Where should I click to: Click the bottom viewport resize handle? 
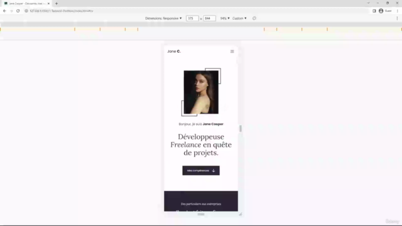(201, 214)
